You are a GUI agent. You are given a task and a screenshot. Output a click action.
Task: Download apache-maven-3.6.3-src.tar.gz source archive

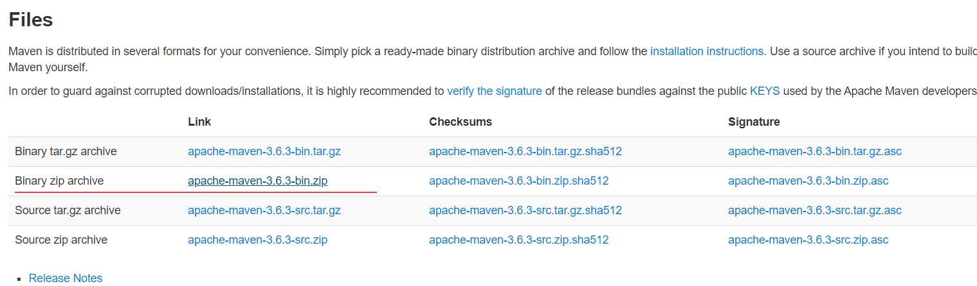(x=264, y=210)
